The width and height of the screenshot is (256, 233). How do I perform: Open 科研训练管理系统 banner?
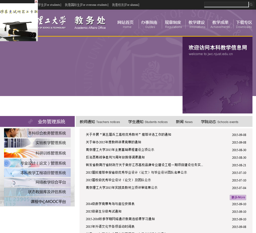pos(37,153)
